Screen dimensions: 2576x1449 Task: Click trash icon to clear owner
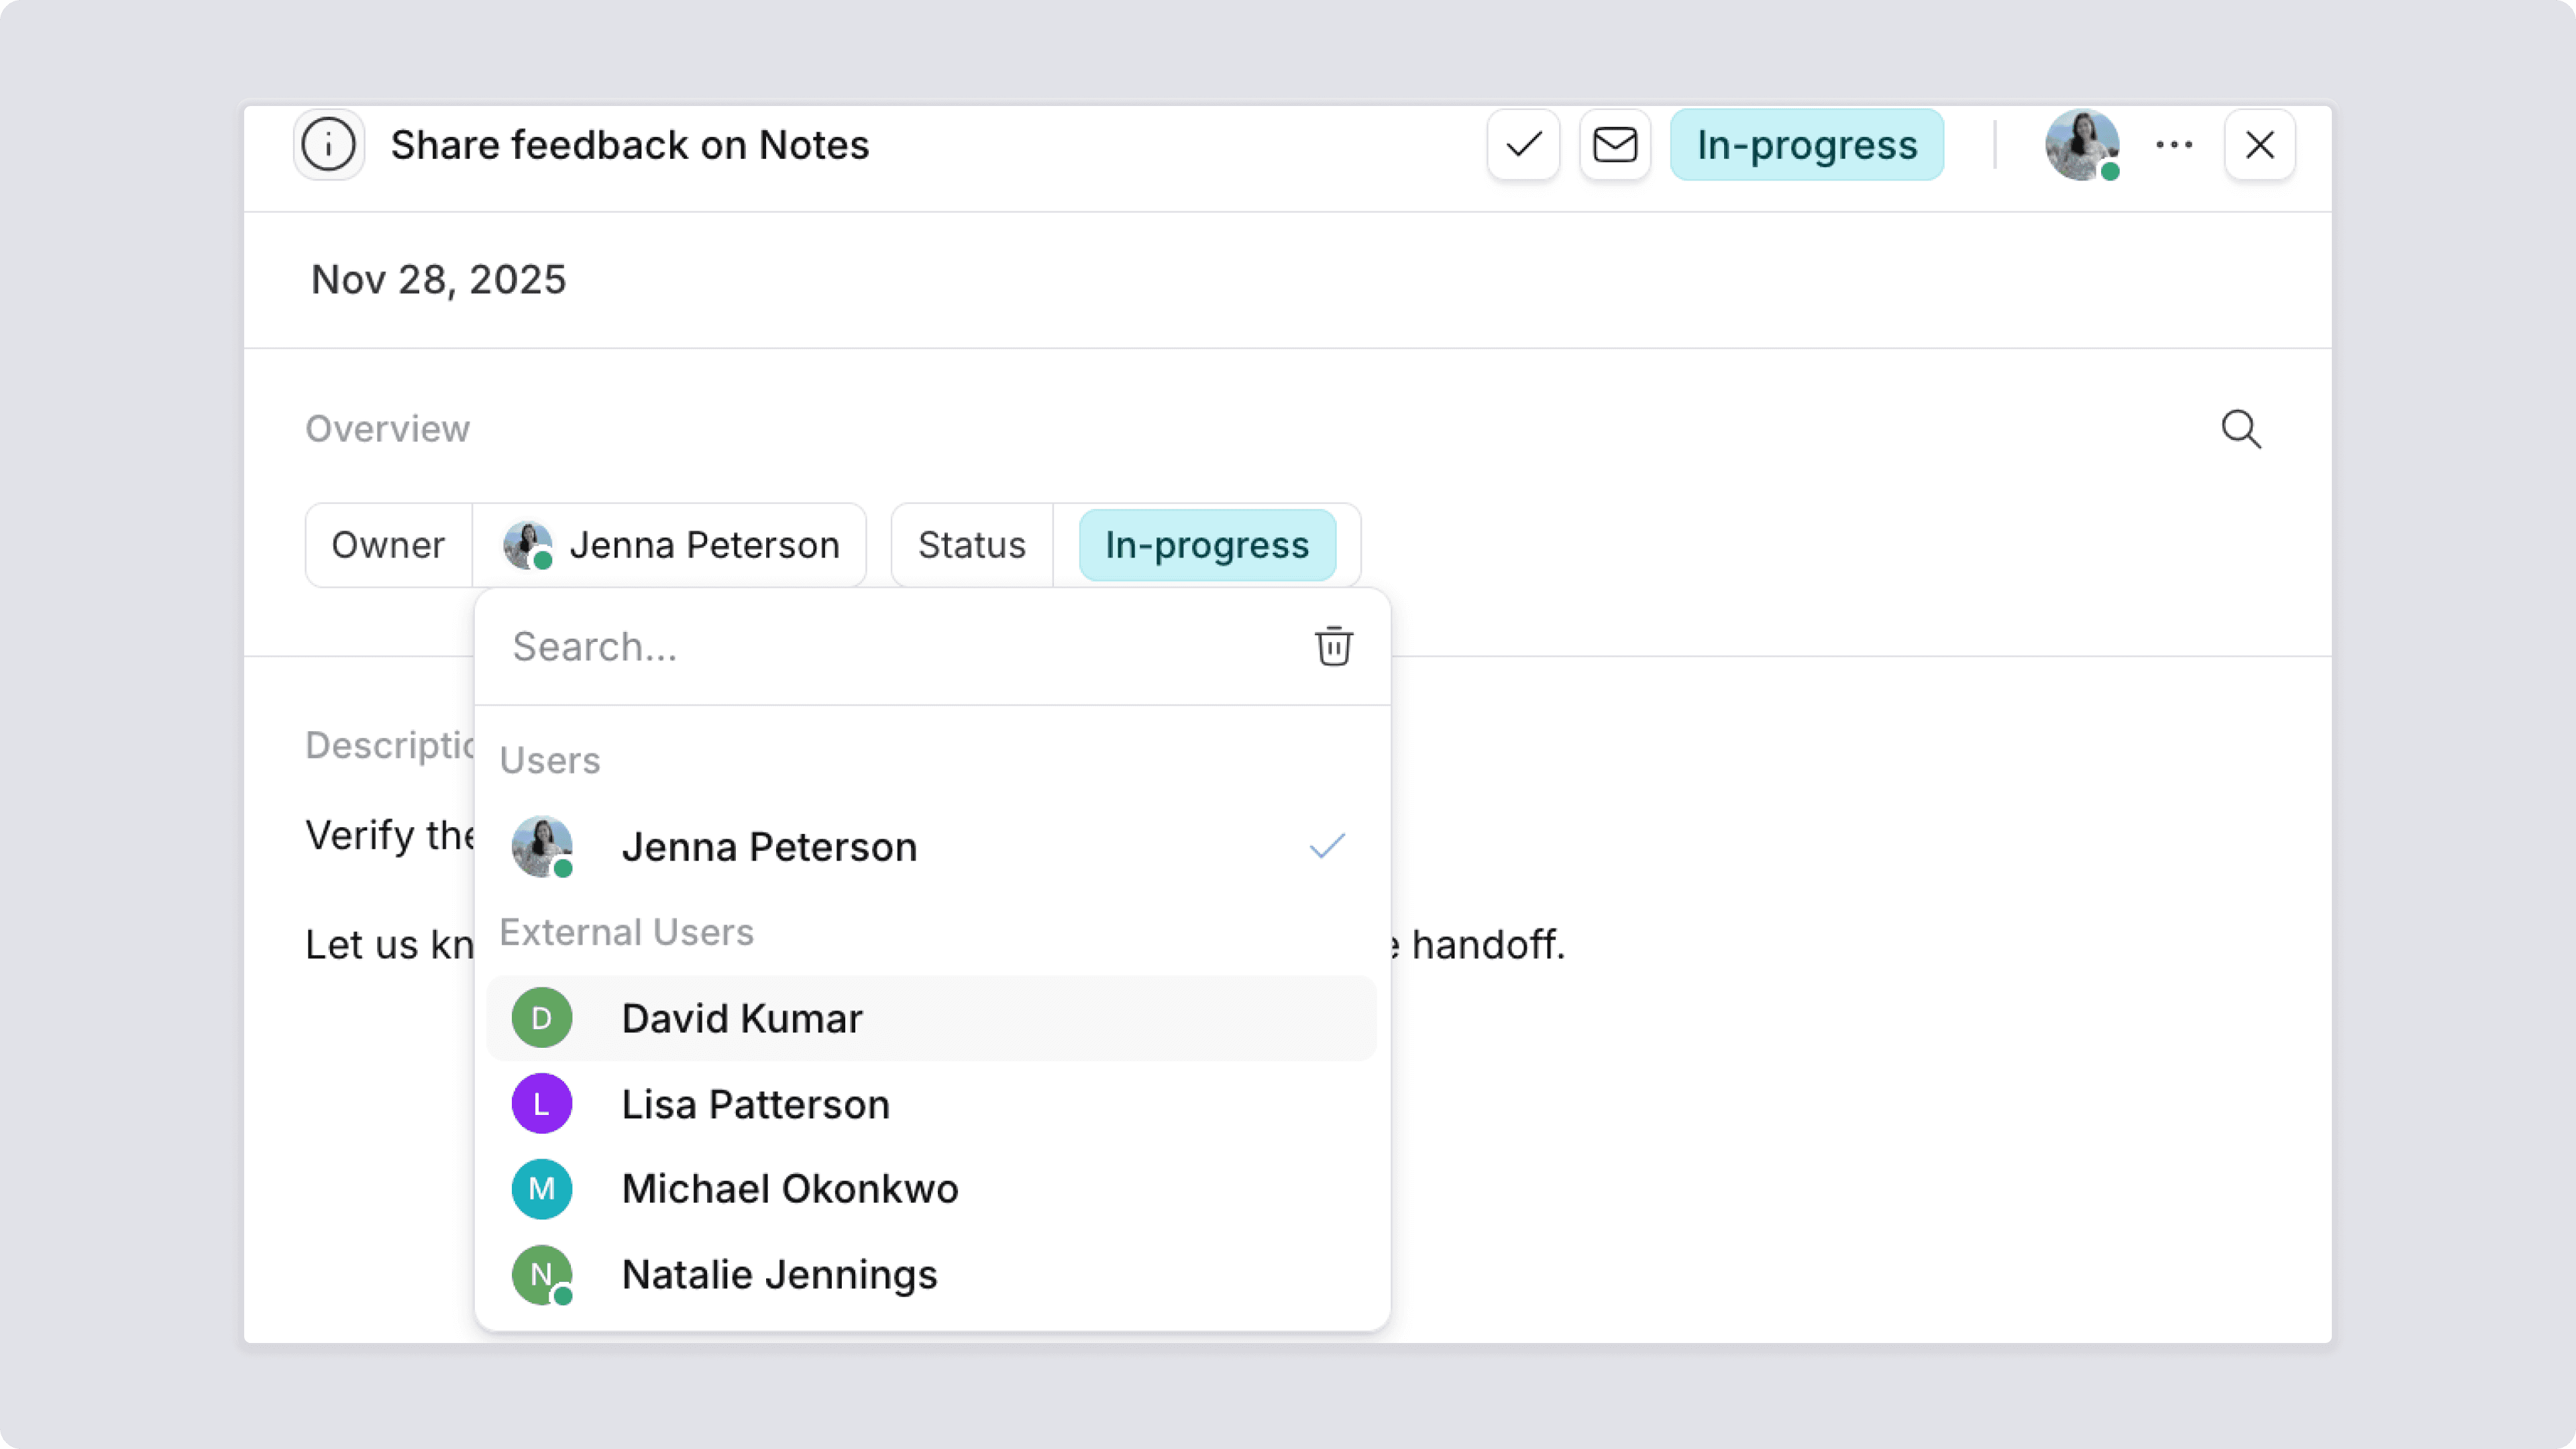pyautogui.click(x=1333, y=647)
